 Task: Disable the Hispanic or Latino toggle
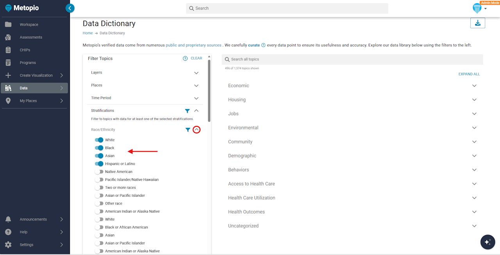point(99,164)
